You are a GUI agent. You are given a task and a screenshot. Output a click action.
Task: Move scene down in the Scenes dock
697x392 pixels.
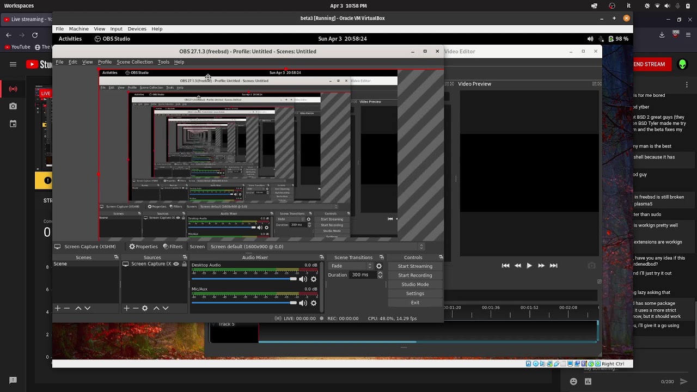coord(87,308)
